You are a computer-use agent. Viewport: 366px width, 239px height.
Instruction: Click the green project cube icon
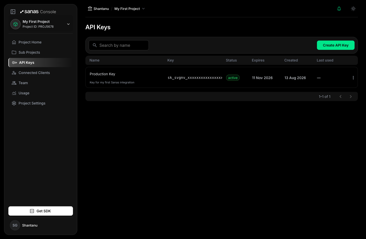(16, 24)
